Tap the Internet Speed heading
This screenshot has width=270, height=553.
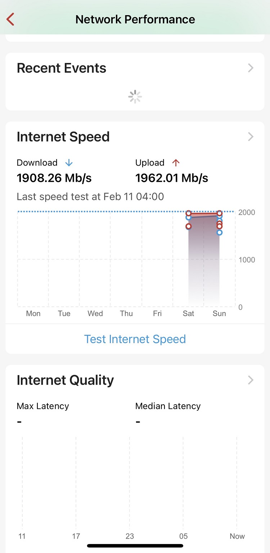(63, 137)
